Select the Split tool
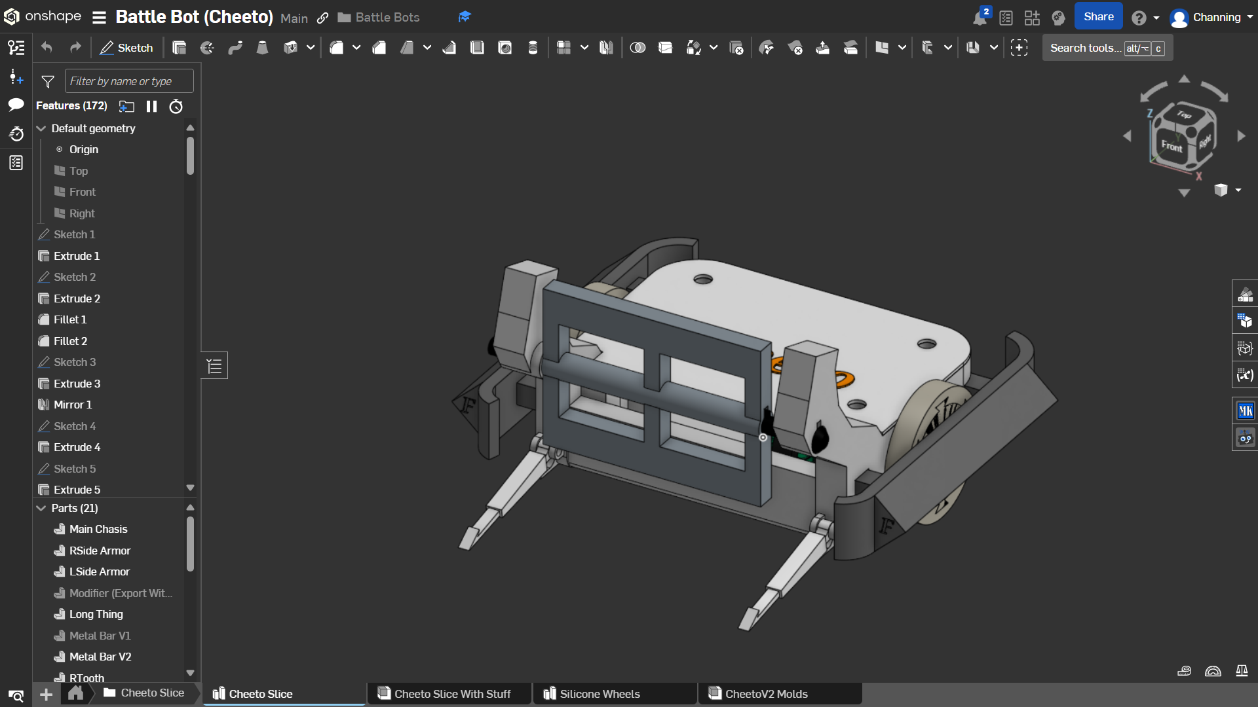 click(x=665, y=48)
